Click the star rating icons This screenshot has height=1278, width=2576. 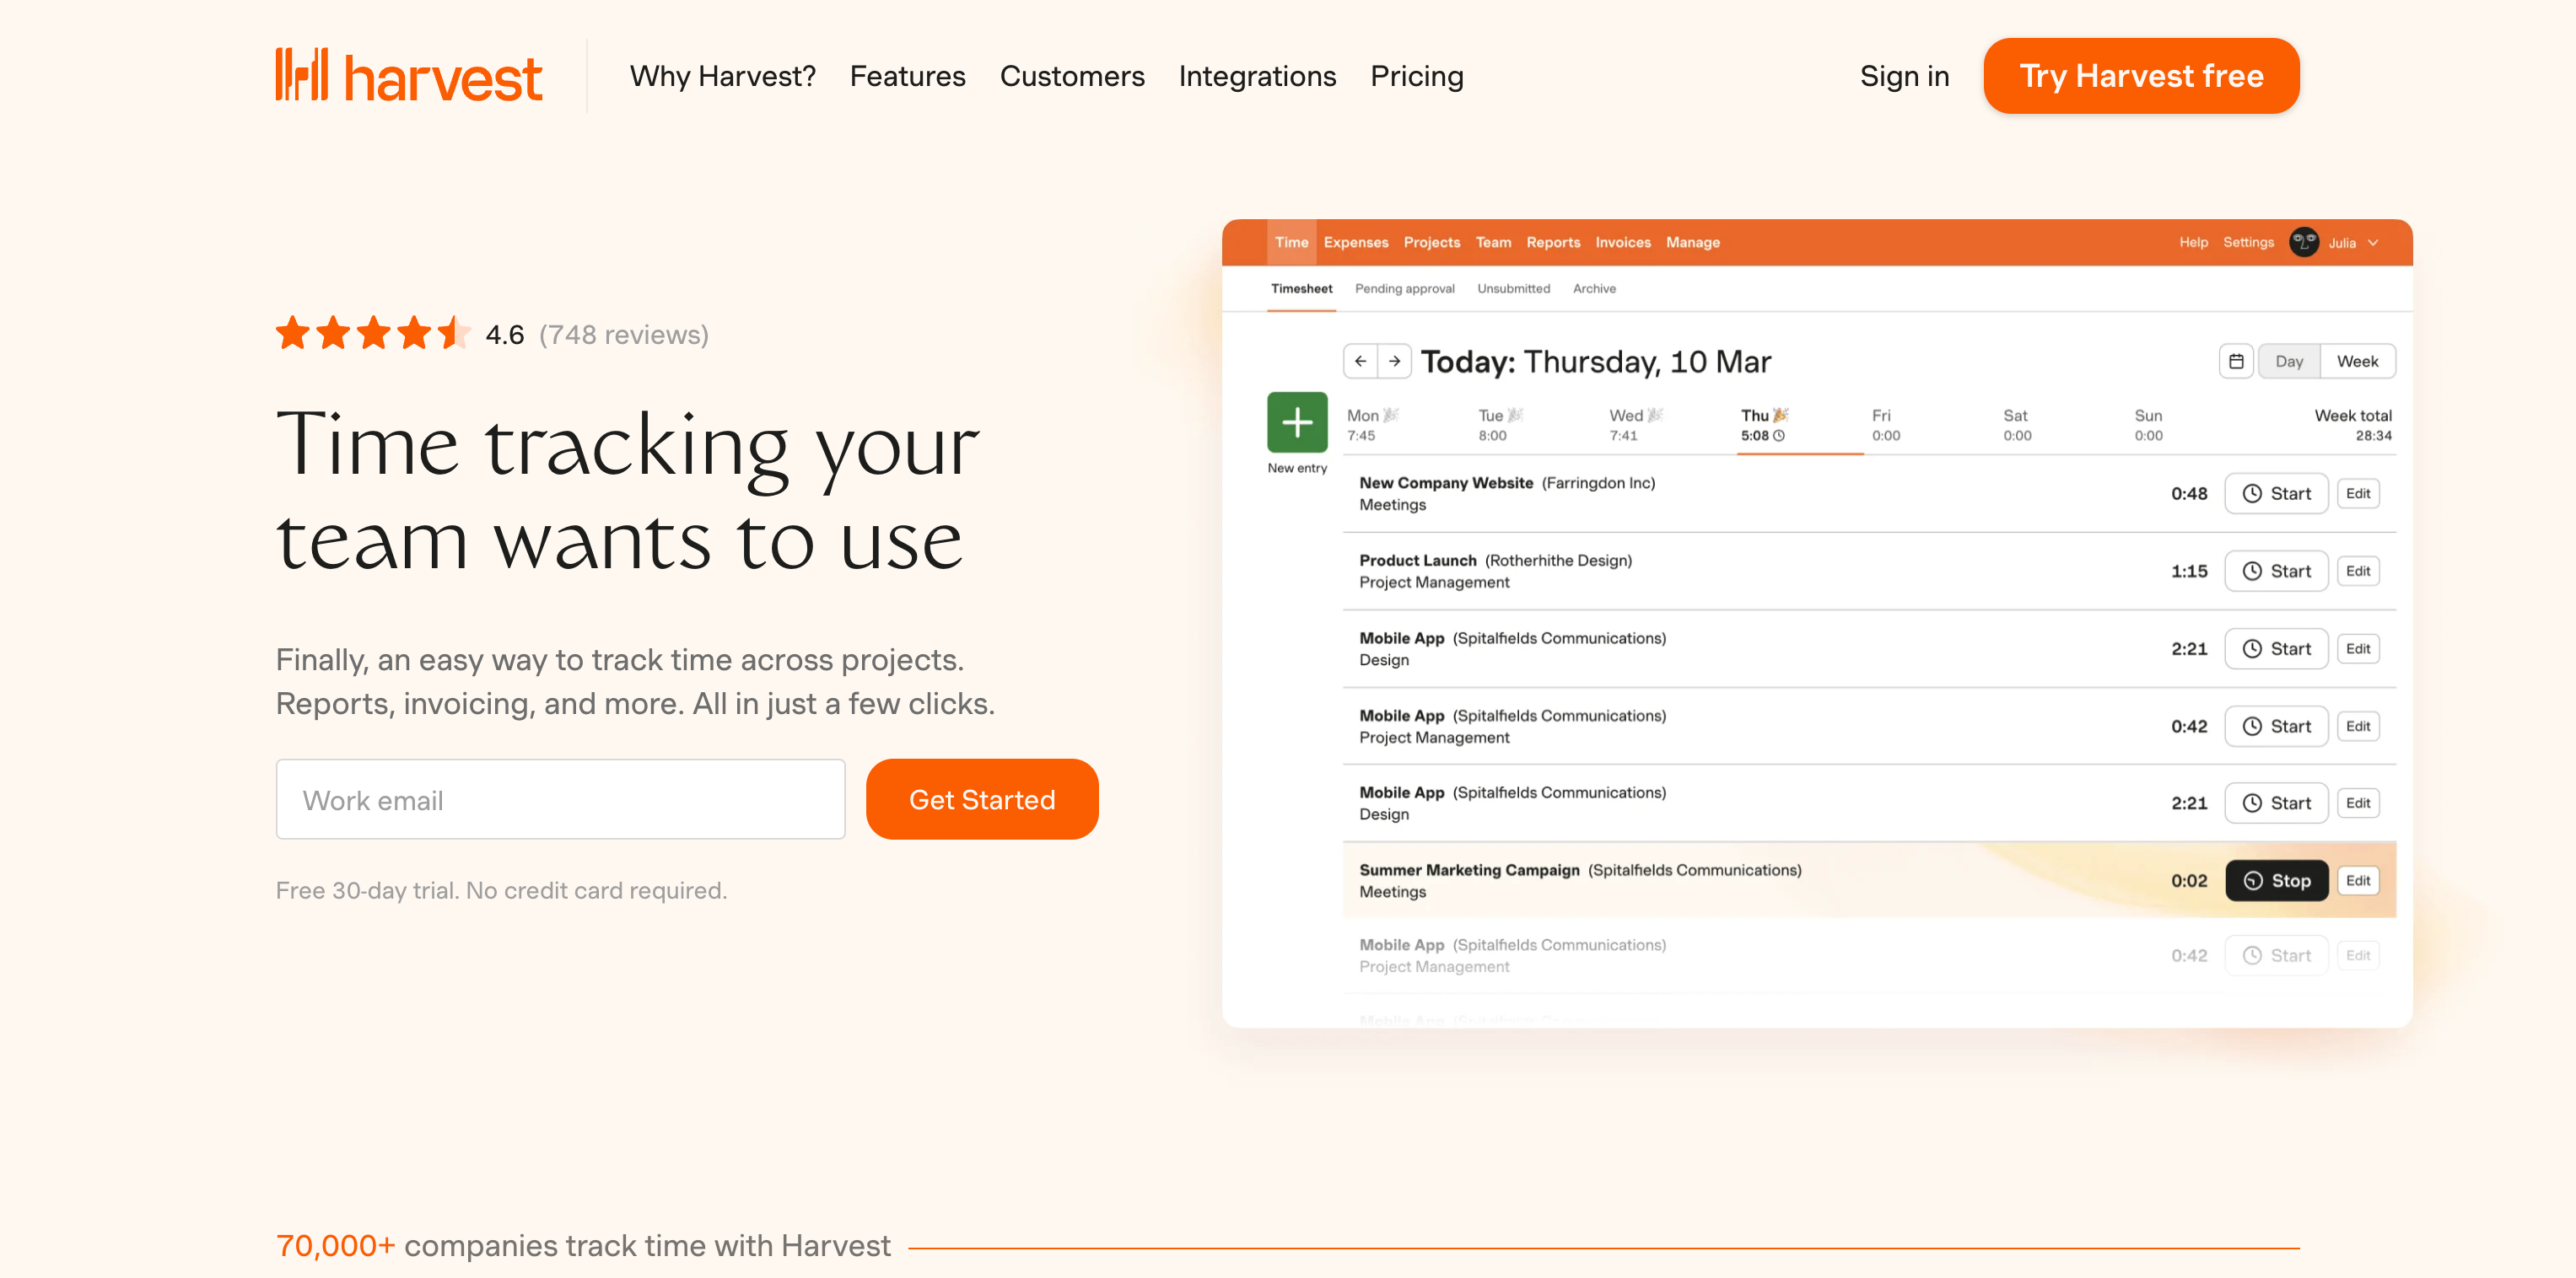click(x=372, y=333)
